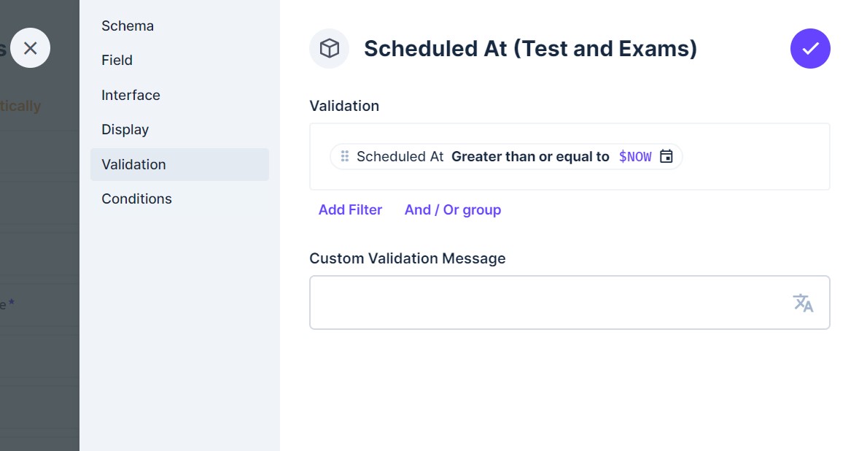Click the Add Filter link
The height and width of the screenshot is (451, 859).
(x=350, y=210)
